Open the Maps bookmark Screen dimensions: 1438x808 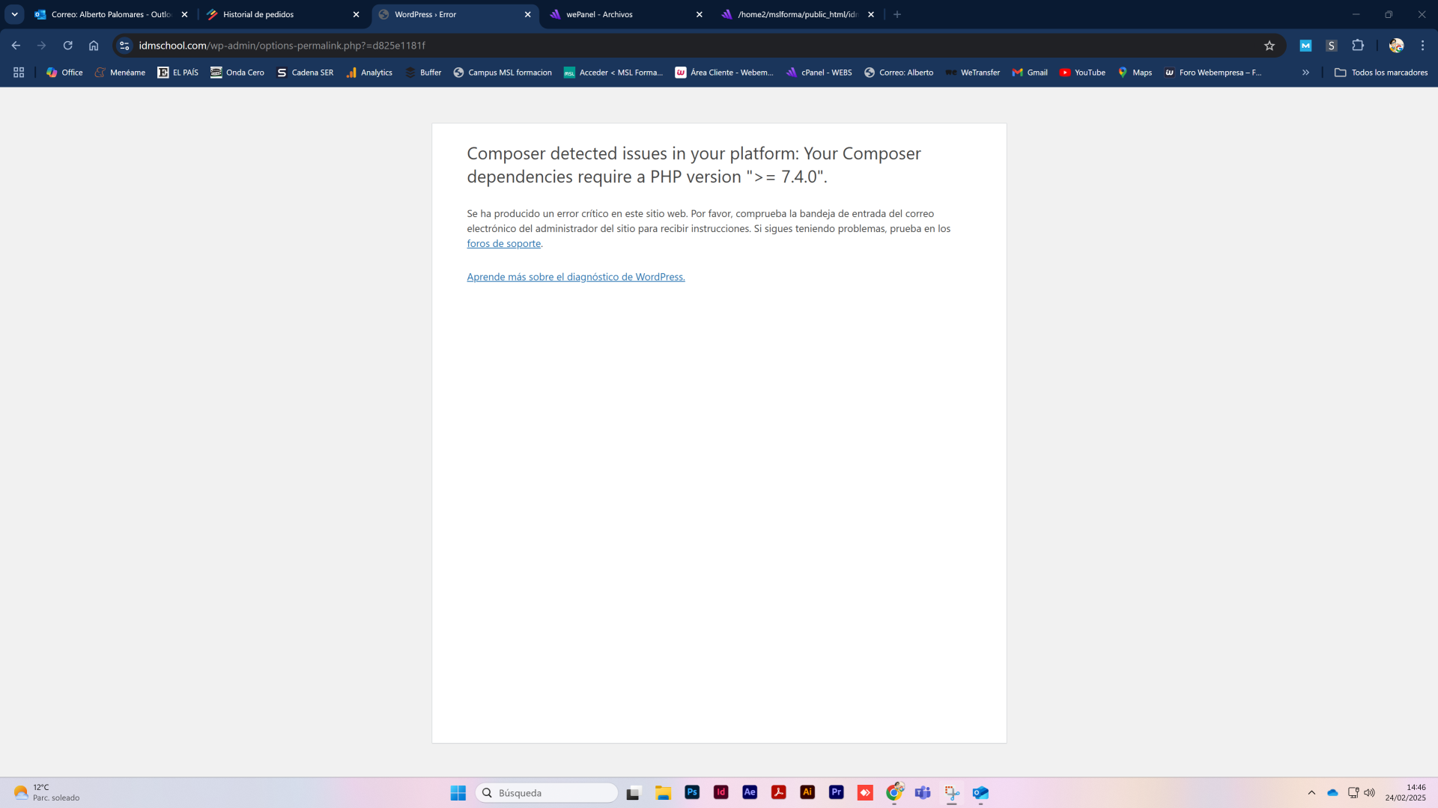[x=1135, y=73]
